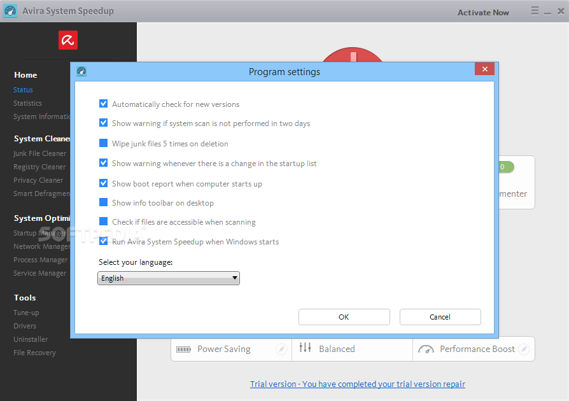This screenshot has height=401, width=569.
Task: Toggle Run Avira when Windows starts
Action: pyautogui.click(x=103, y=241)
